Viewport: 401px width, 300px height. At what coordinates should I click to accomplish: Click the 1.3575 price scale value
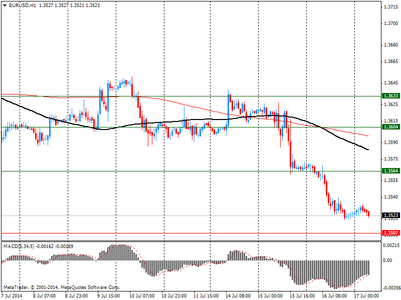391,159
